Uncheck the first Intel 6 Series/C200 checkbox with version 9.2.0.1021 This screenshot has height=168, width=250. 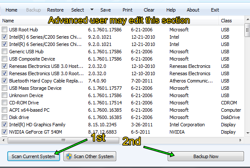click(4, 37)
